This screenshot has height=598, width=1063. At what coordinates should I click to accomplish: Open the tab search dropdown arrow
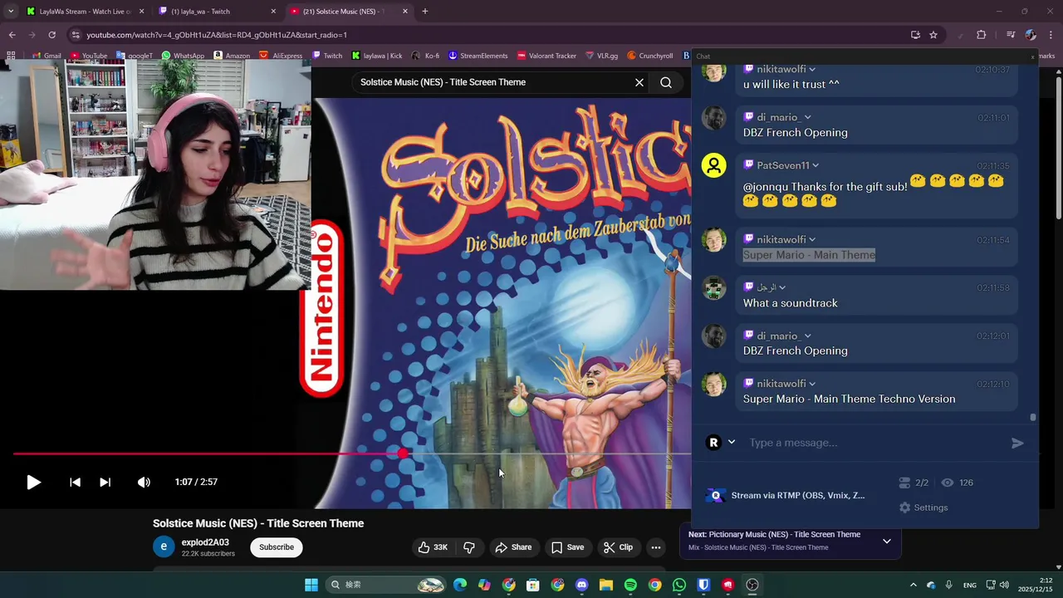click(11, 12)
